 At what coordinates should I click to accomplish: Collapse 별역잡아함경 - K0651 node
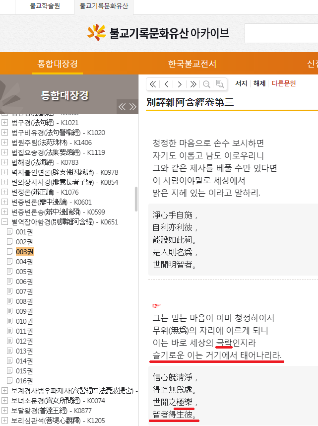point(4,222)
